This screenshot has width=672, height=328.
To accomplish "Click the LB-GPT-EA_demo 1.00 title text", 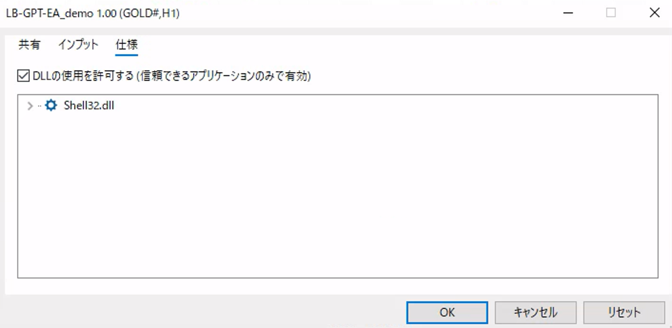I will click(x=93, y=13).
